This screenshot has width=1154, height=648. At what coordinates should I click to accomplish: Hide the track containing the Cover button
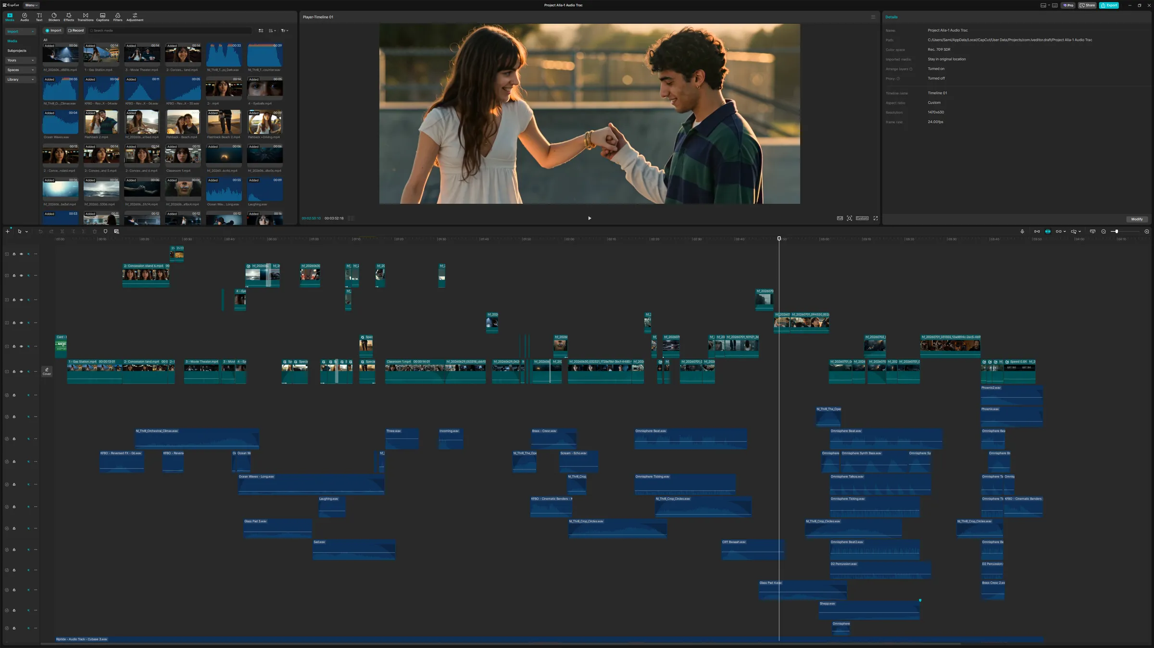point(21,372)
